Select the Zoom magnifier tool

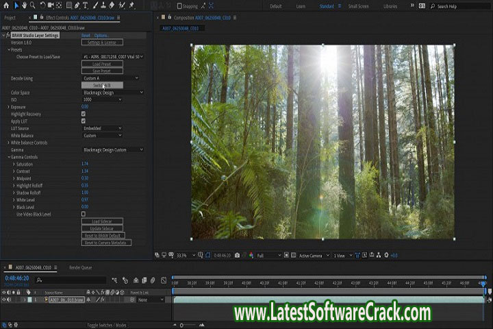[32, 6]
